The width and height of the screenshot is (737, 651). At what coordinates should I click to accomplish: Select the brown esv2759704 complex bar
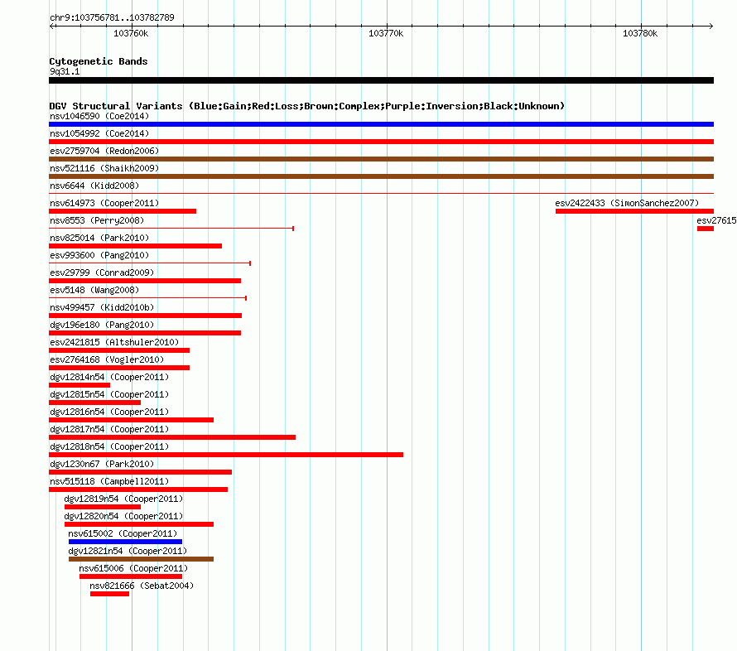381,159
